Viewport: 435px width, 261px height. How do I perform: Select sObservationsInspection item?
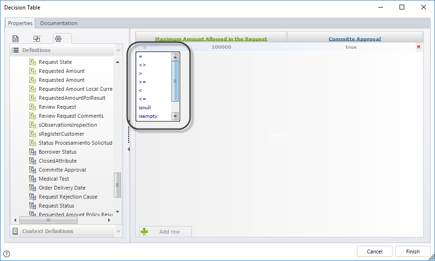pos(68,125)
